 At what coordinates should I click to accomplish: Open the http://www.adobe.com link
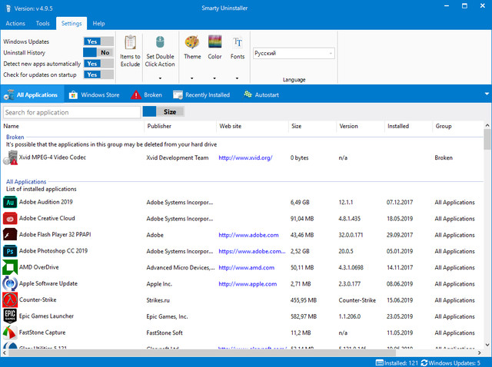coord(248,235)
